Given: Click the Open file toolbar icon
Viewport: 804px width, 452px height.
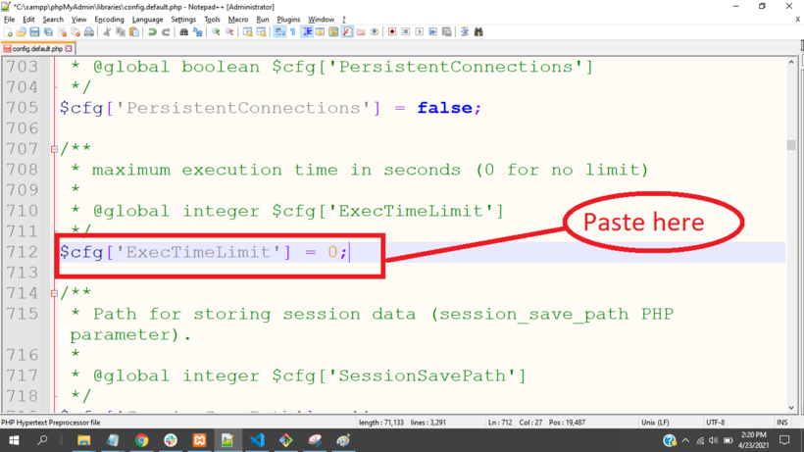Looking at the screenshot, I should 22,32.
